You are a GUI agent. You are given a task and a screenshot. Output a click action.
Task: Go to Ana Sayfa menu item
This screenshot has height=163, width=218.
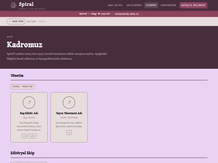[115, 5]
